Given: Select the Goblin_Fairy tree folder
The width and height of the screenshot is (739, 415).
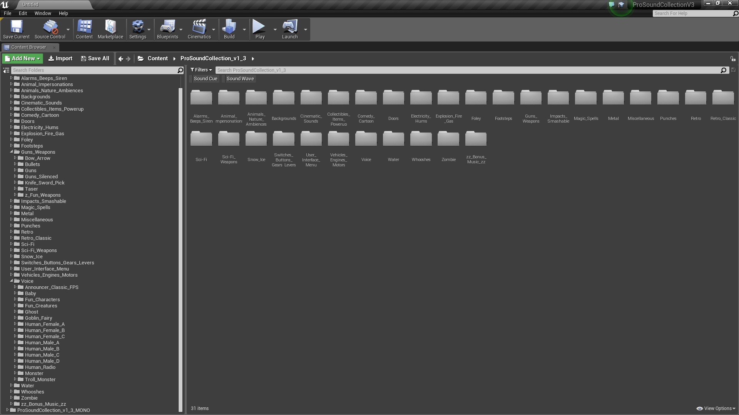Looking at the screenshot, I should 38,318.
